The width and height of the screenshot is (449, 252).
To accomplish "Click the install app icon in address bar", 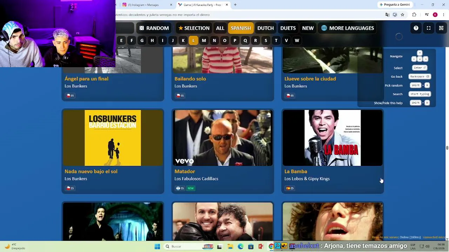I will [395, 15].
